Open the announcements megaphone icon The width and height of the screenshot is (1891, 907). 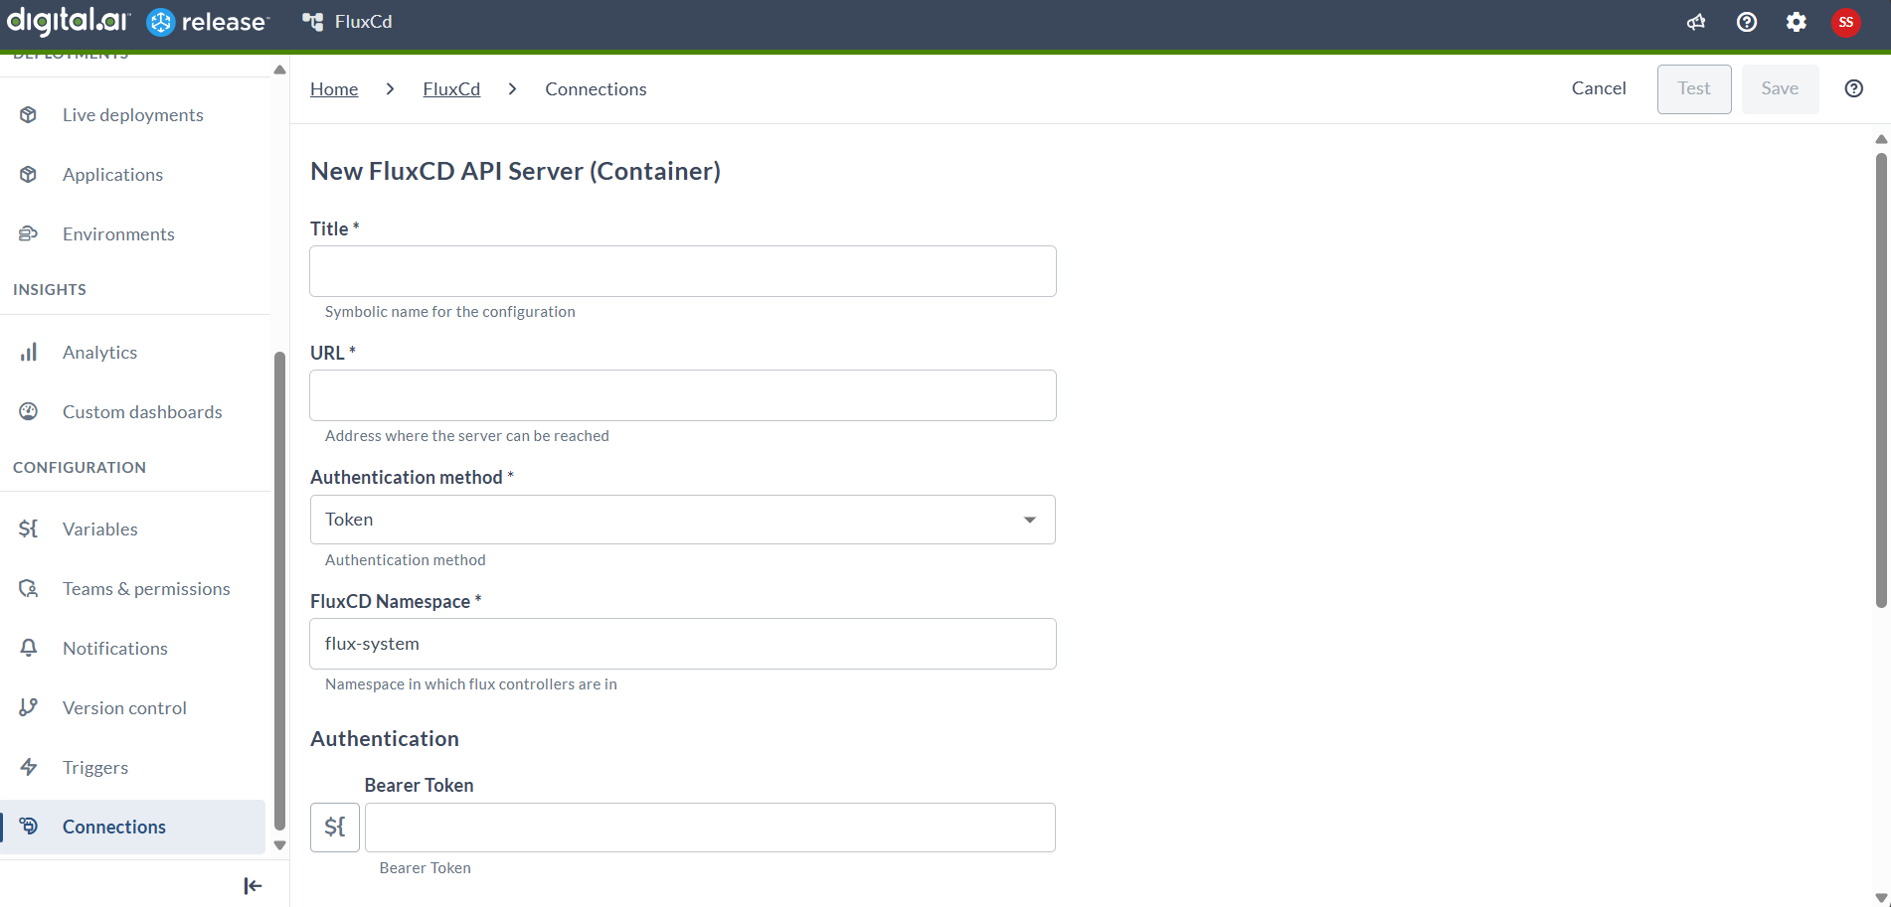click(x=1696, y=22)
